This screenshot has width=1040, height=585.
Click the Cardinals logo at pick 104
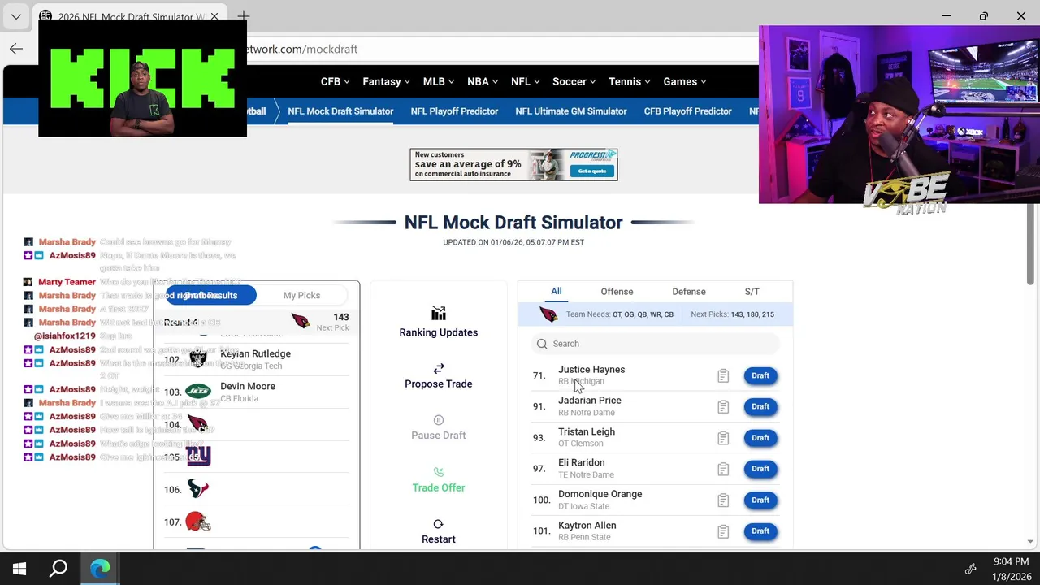pos(197,423)
